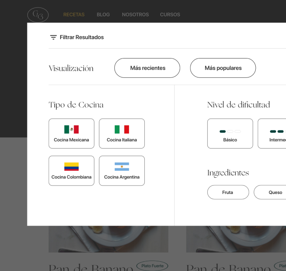286x271 pixels.
Task: Open the Recetas menu item
Action: pos(74,15)
